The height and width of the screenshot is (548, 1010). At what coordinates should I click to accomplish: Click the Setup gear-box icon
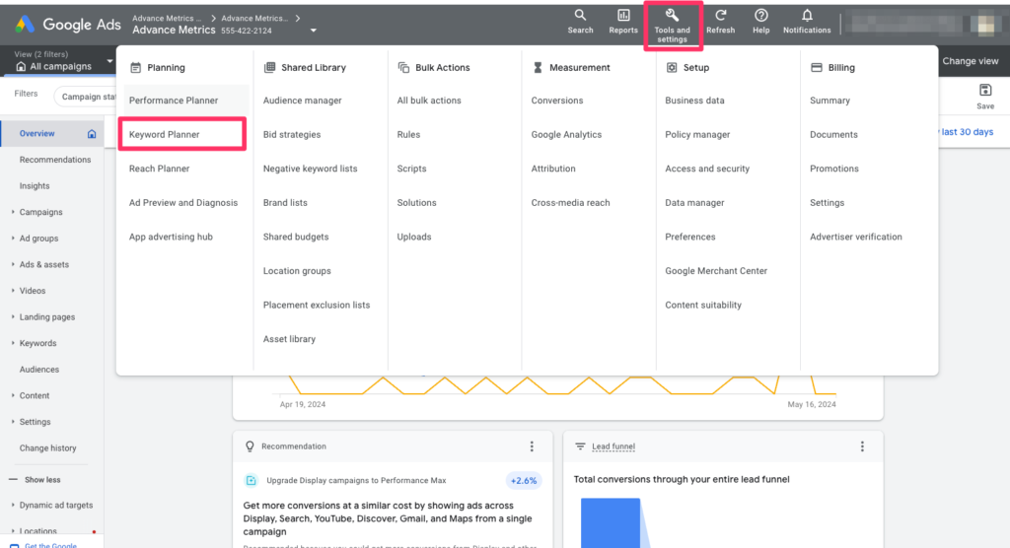coord(671,68)
